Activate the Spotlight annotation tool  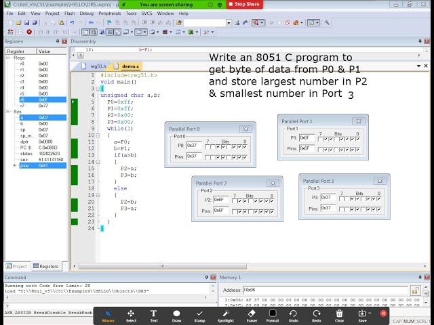[x=225, y=314]
